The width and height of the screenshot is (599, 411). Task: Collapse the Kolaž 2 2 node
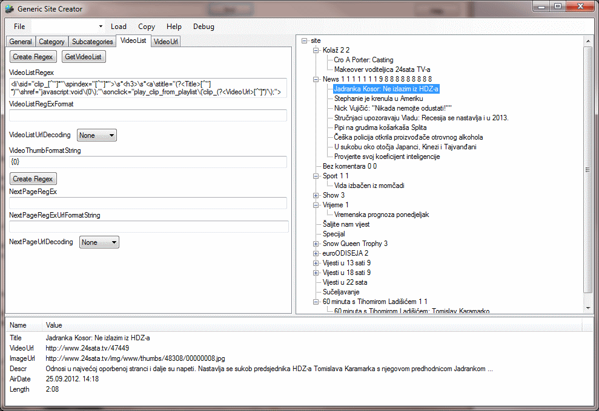pos(316,50)
